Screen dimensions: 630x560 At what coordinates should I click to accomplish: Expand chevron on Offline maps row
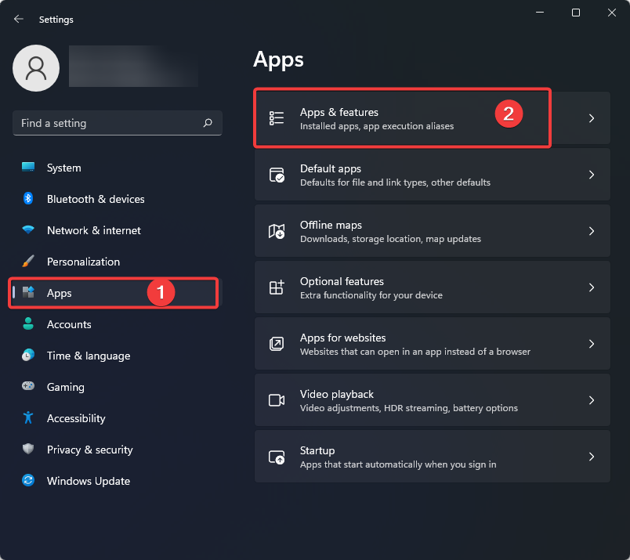pos(592,231)
